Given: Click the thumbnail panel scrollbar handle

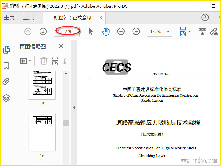Looking at the screenshot, I should click(66, 123).
